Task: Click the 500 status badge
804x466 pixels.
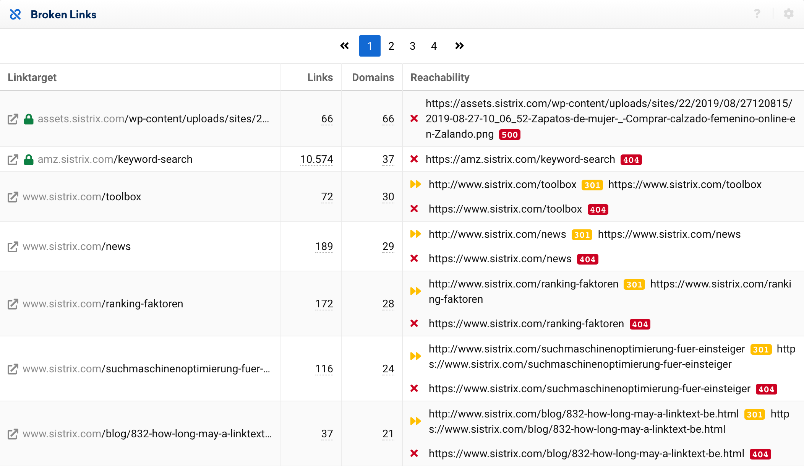Action: [x=510, y=135]
